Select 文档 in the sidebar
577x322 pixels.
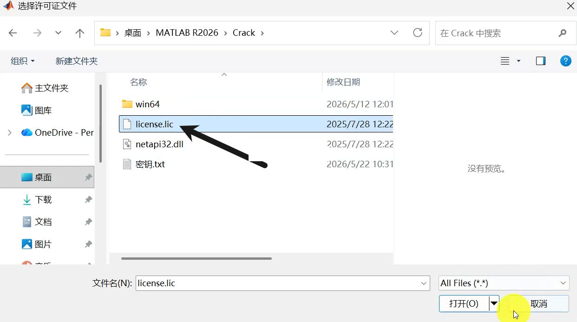[37, 222]
